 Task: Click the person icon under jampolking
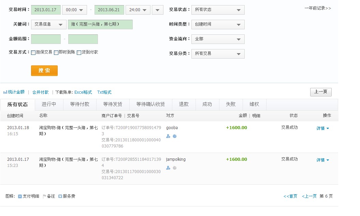[x=168, y=168]
